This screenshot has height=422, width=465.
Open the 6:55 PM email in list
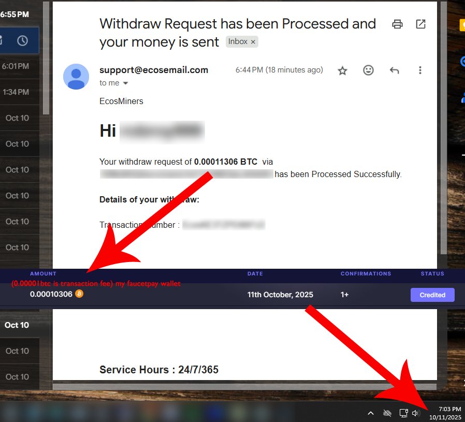20,14
